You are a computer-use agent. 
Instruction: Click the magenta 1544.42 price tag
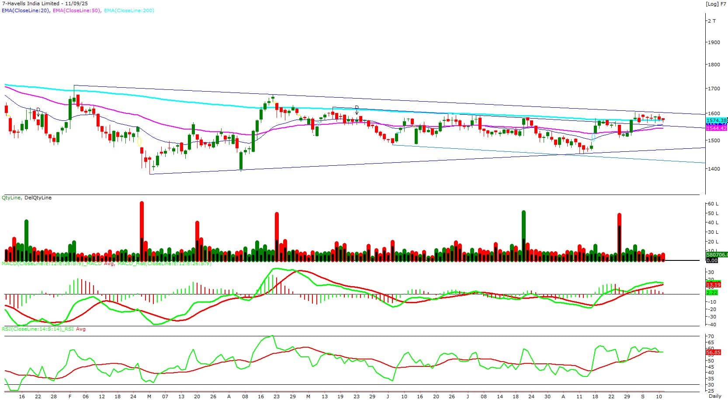716,128
